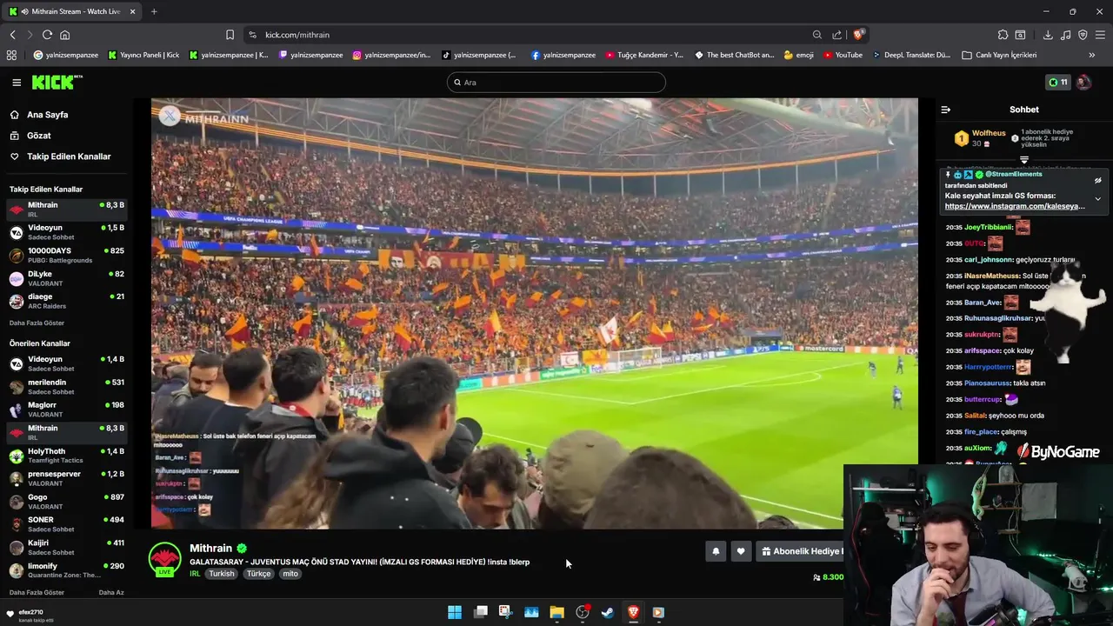Open the SONER channel
The height and width of the screenshot is (626, 1113).
click(66, 524)
